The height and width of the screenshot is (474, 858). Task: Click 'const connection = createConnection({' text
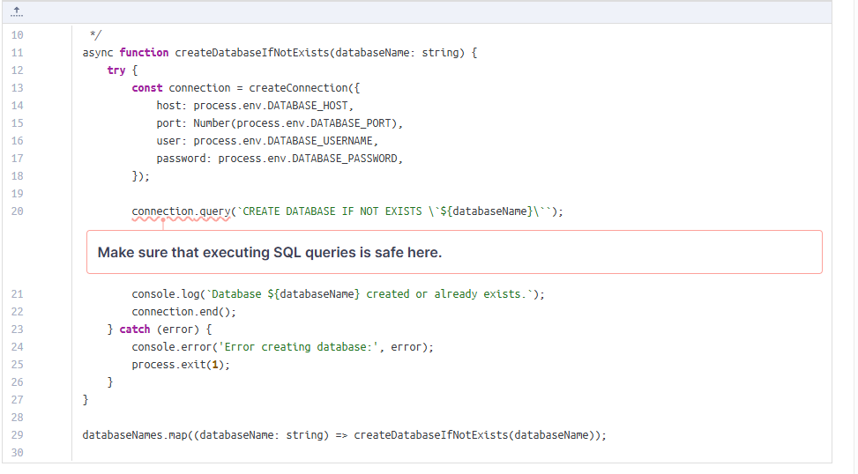tap(246, 88)
